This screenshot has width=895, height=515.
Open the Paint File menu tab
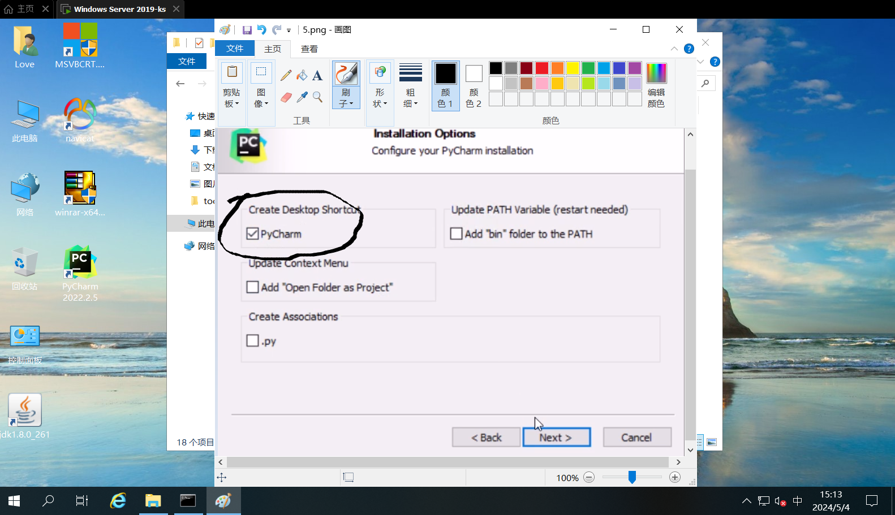click(x=235, y=49)
